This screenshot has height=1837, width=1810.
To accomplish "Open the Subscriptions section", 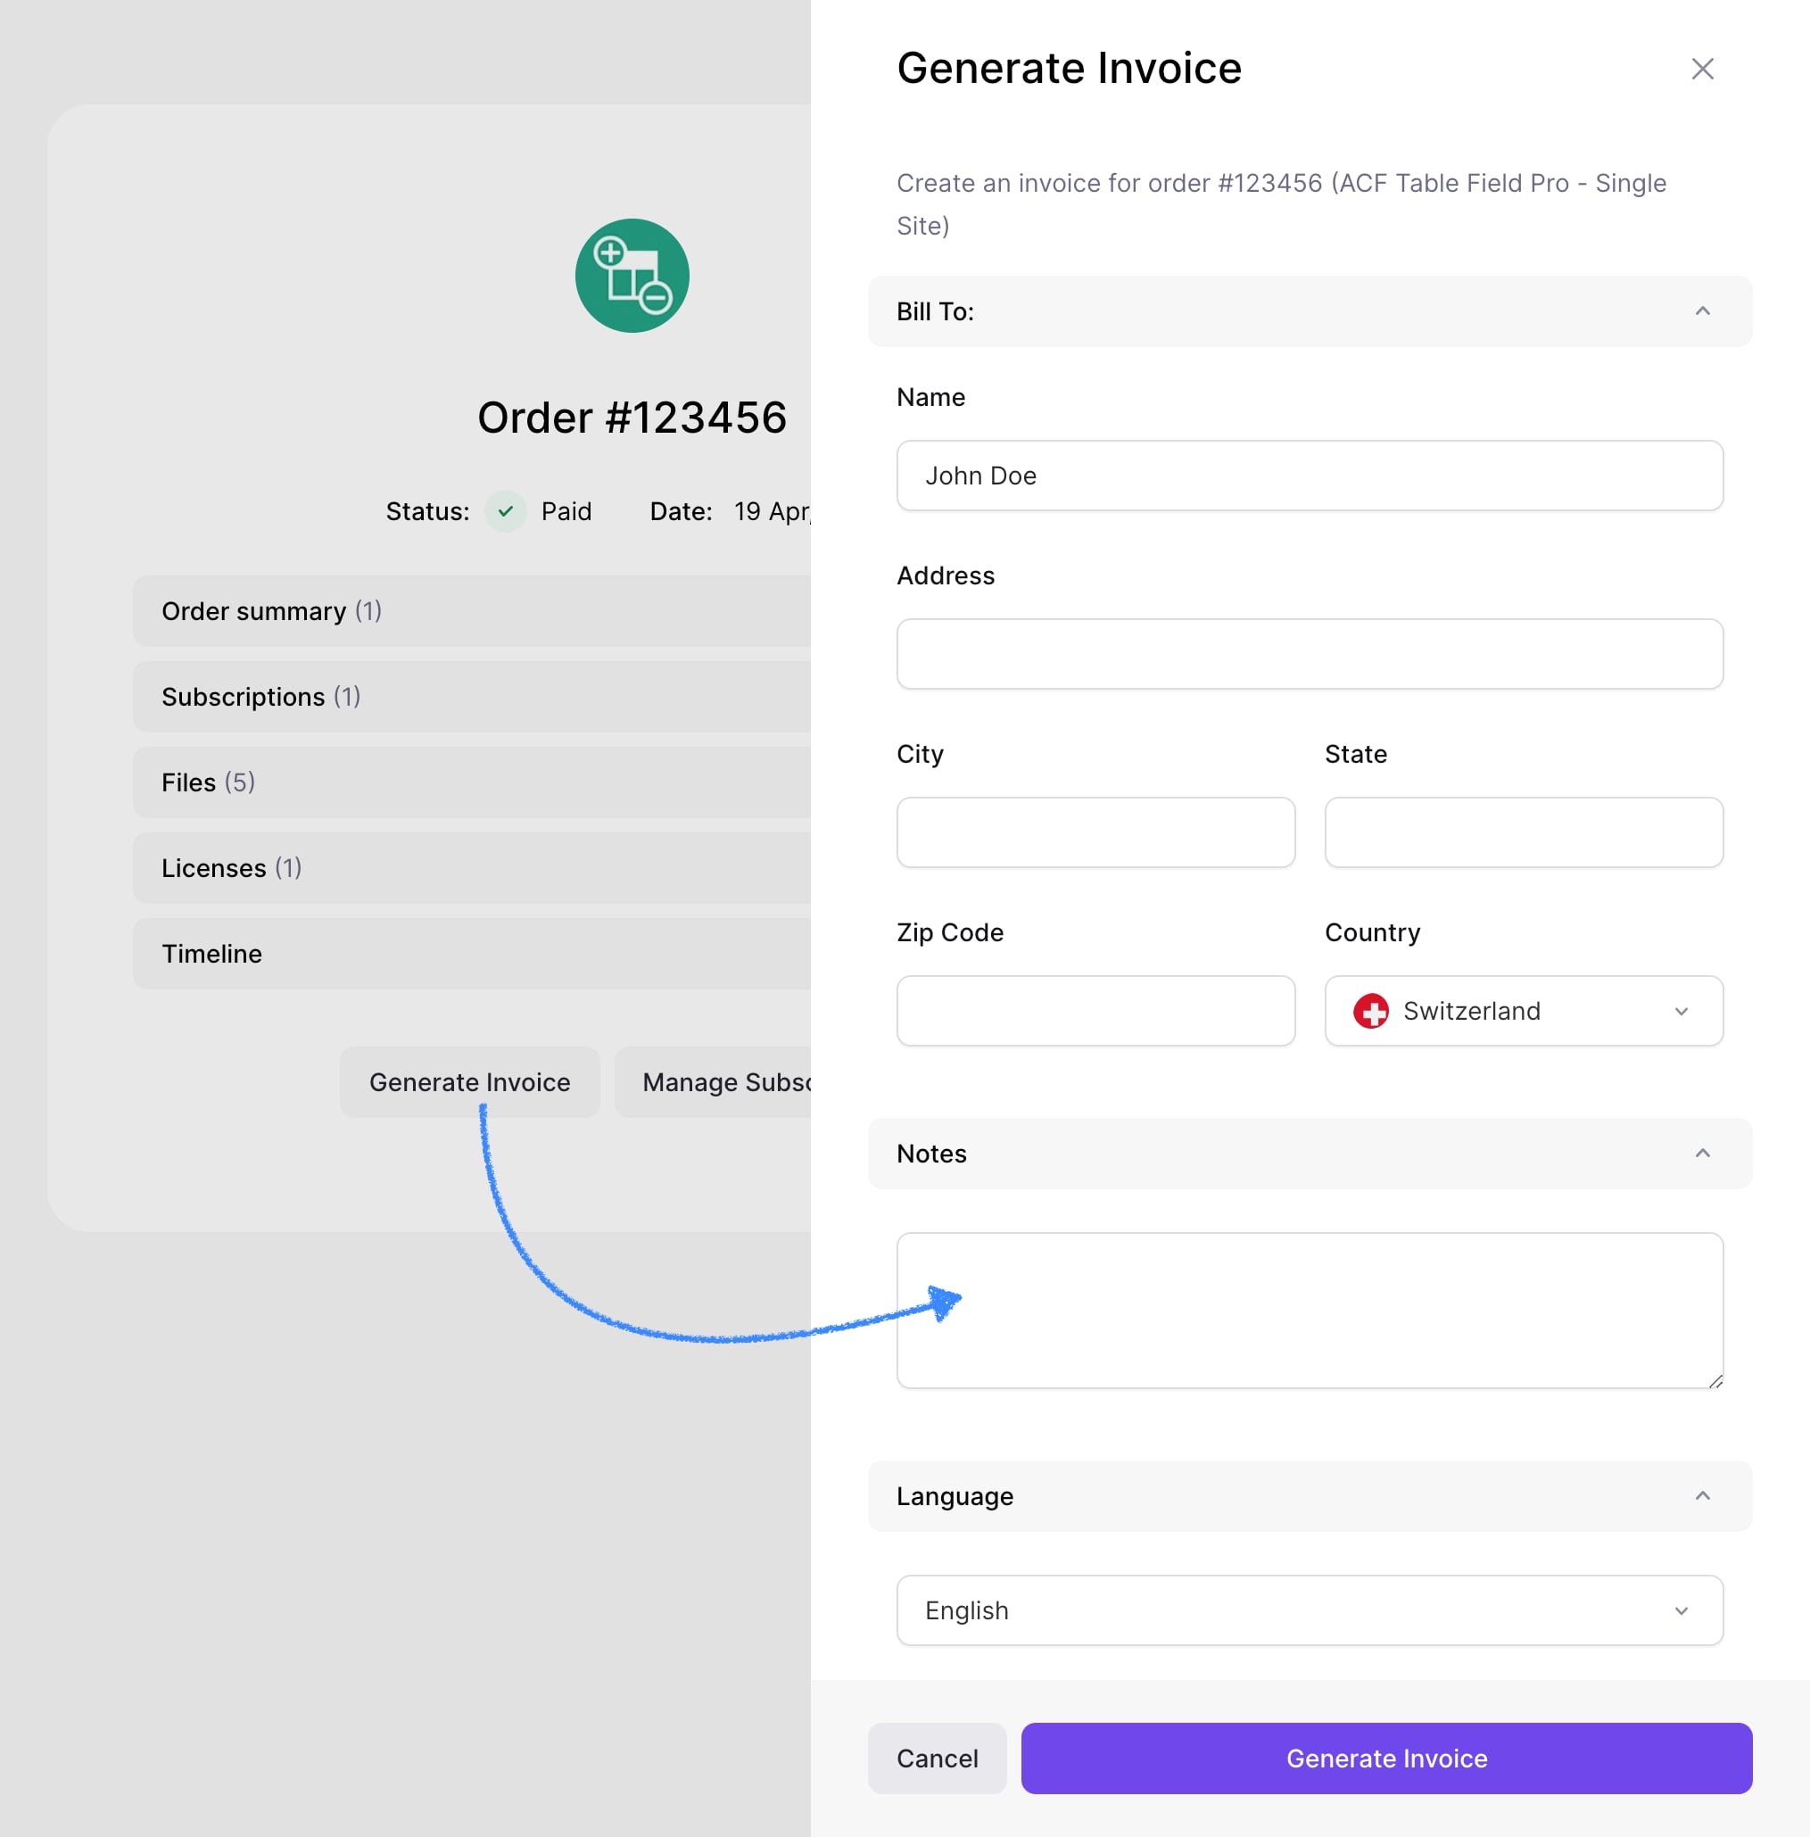I will coord(472,696).
